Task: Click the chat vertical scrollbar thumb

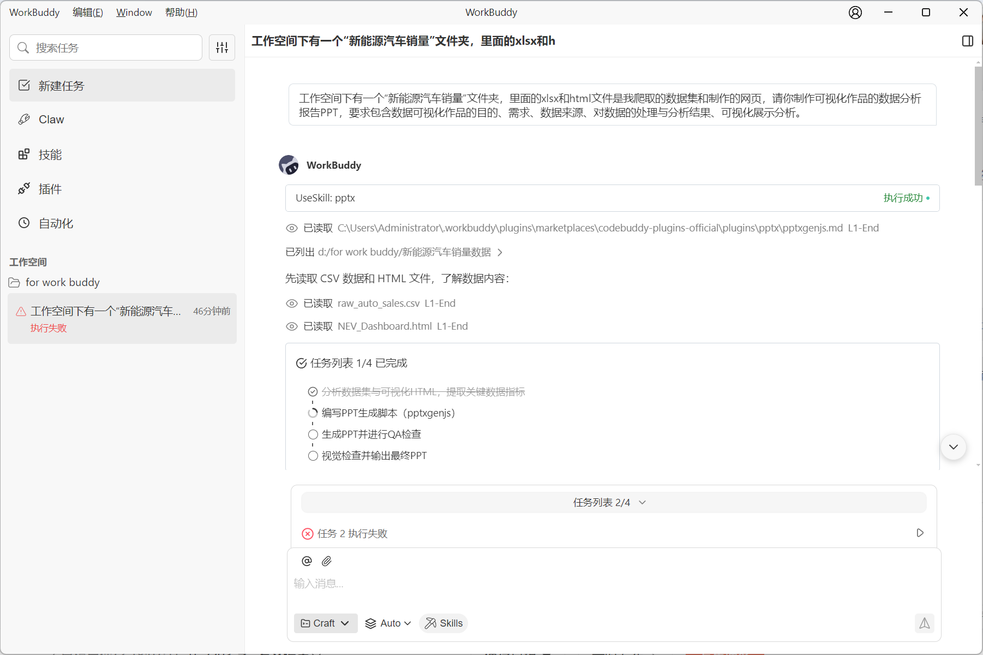Action: (x=978, y=127)
